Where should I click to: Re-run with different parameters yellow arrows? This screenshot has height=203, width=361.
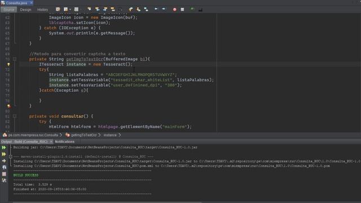coord(4,154)
